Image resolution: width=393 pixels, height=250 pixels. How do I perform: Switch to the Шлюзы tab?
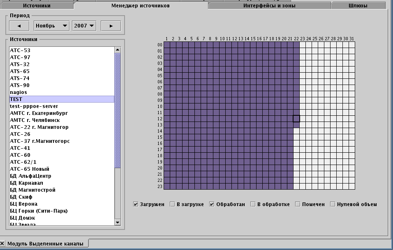pyautogui.click(x=358, y=6)
